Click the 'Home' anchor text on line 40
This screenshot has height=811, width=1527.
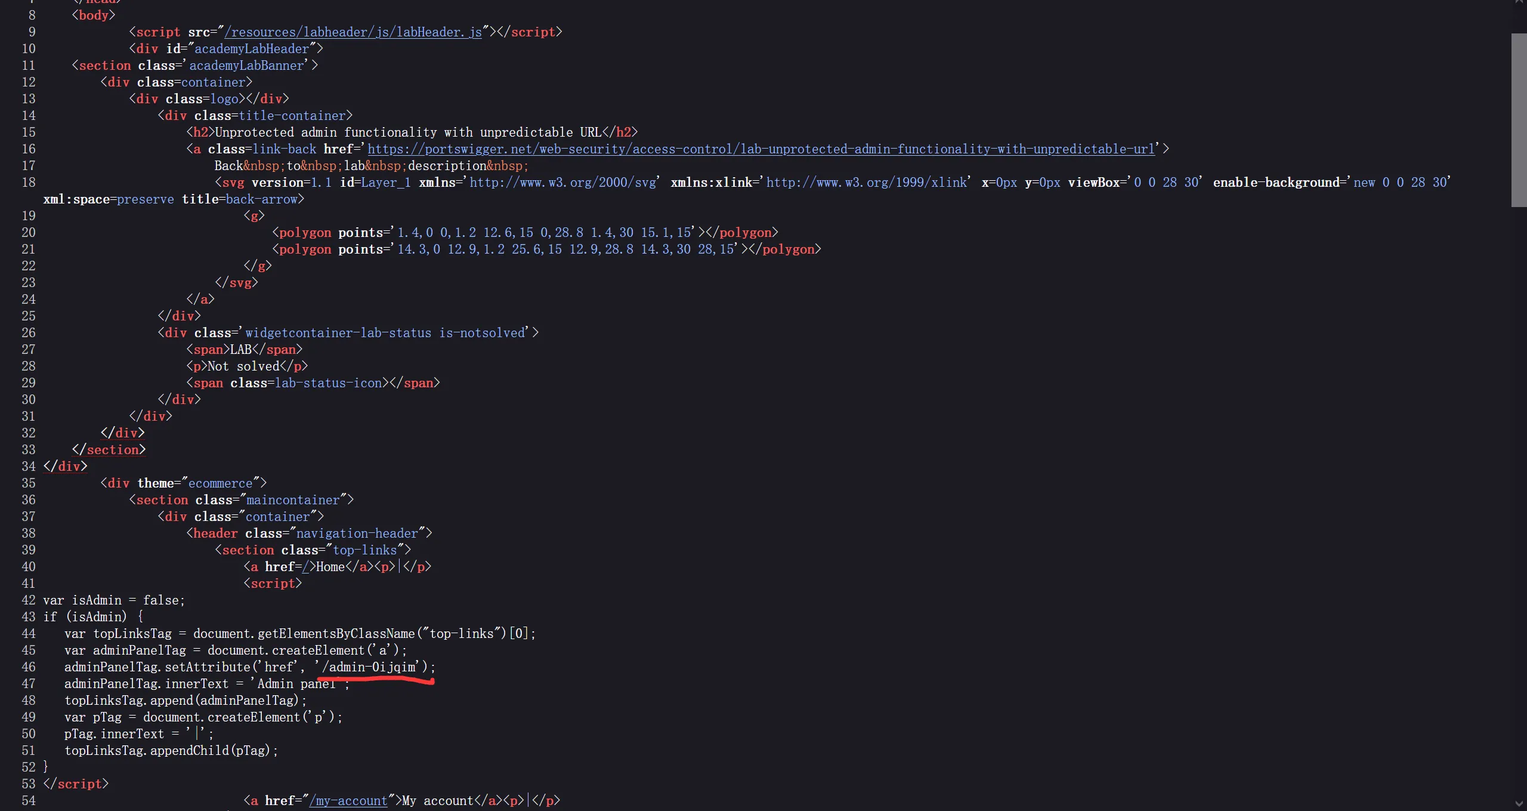click(x=330, y=566)
